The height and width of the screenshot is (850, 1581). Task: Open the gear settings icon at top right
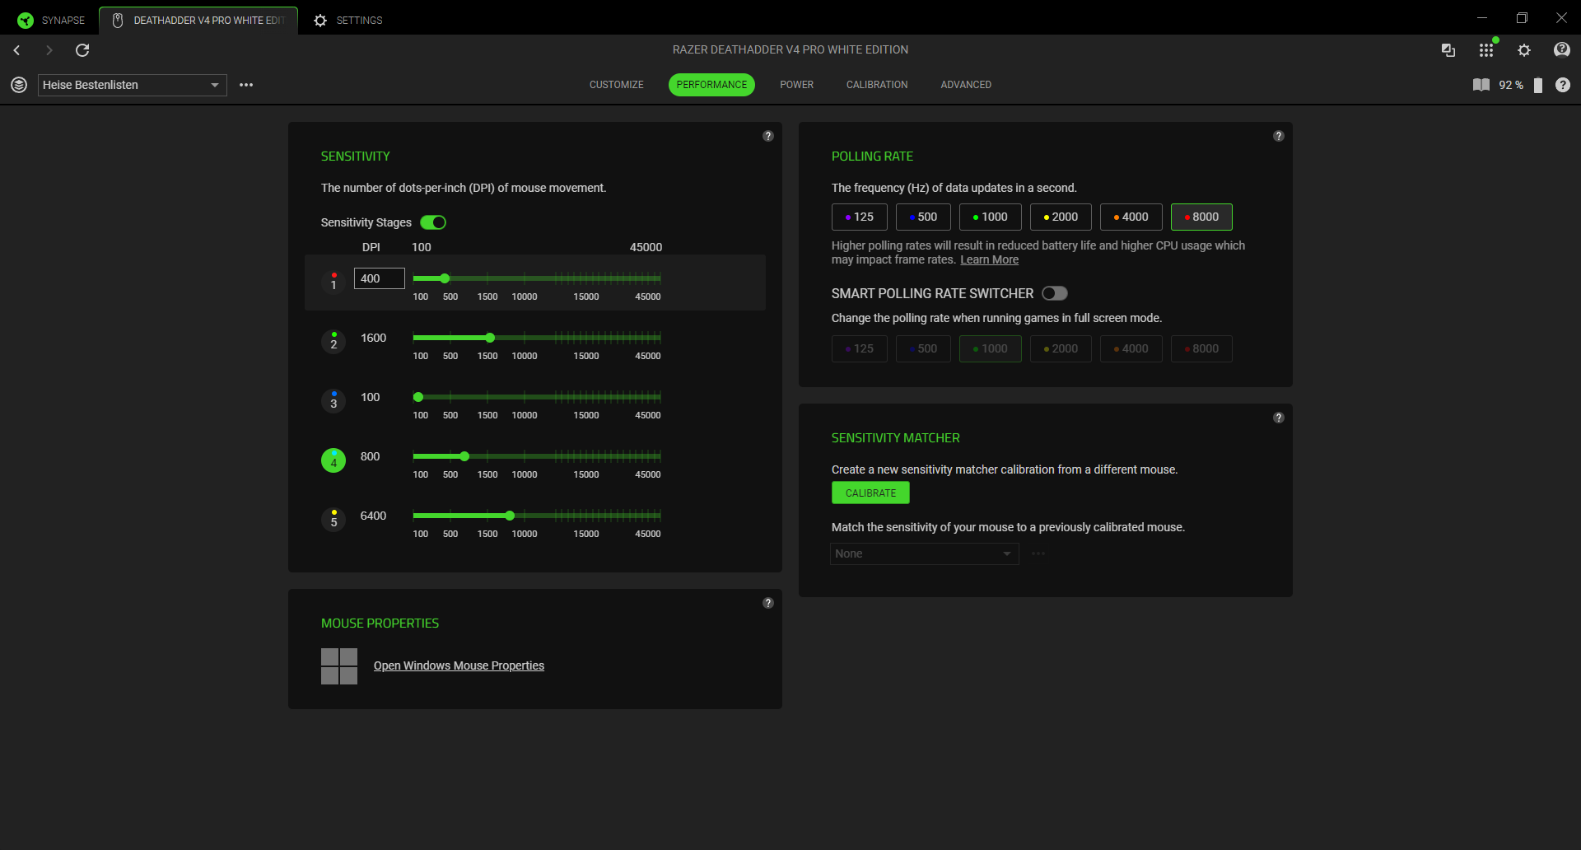[x=1524, y=50]
